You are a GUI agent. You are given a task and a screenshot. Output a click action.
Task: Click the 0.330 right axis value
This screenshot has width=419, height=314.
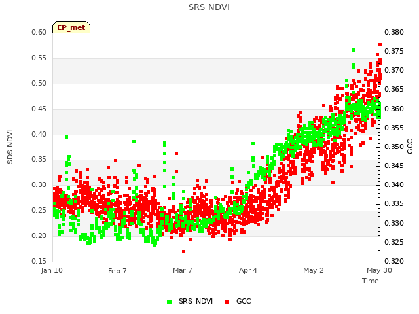394,223
